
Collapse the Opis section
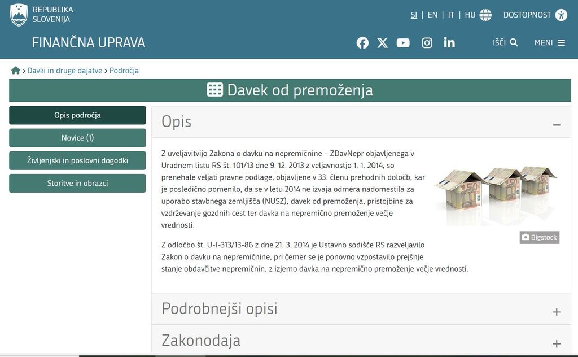tap(556, 124)
